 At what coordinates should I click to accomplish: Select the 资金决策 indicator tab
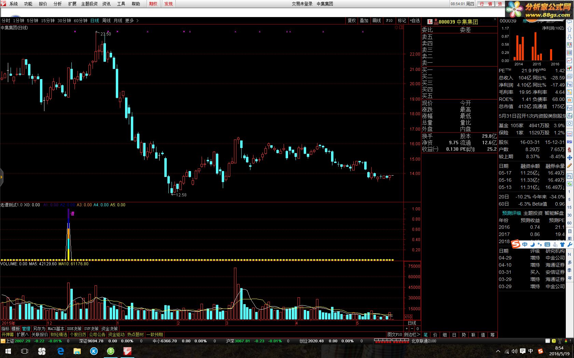pyautogui.click(x=109, y=329)
